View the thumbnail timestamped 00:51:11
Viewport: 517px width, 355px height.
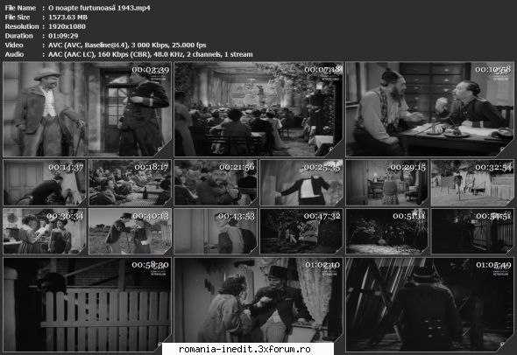click(x=386, y=232)
